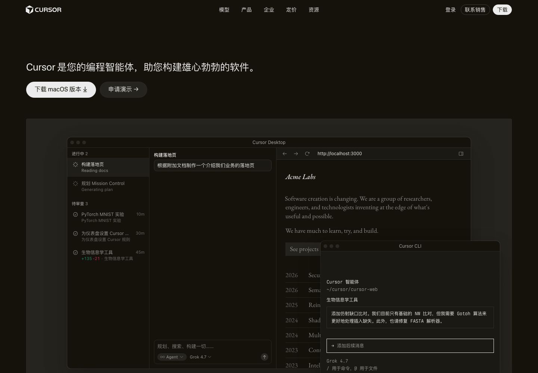Click the ~/cursor/cursor-web path in the CLI

pos(352,289)
